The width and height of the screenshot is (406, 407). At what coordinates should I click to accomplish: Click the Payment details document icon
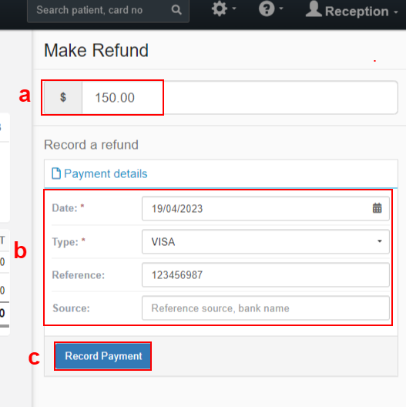(x=56, y=173)
